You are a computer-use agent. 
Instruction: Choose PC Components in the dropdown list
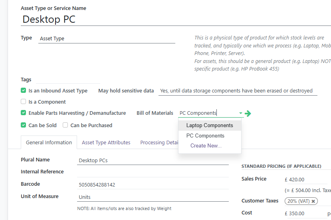(x=205, y=136)
